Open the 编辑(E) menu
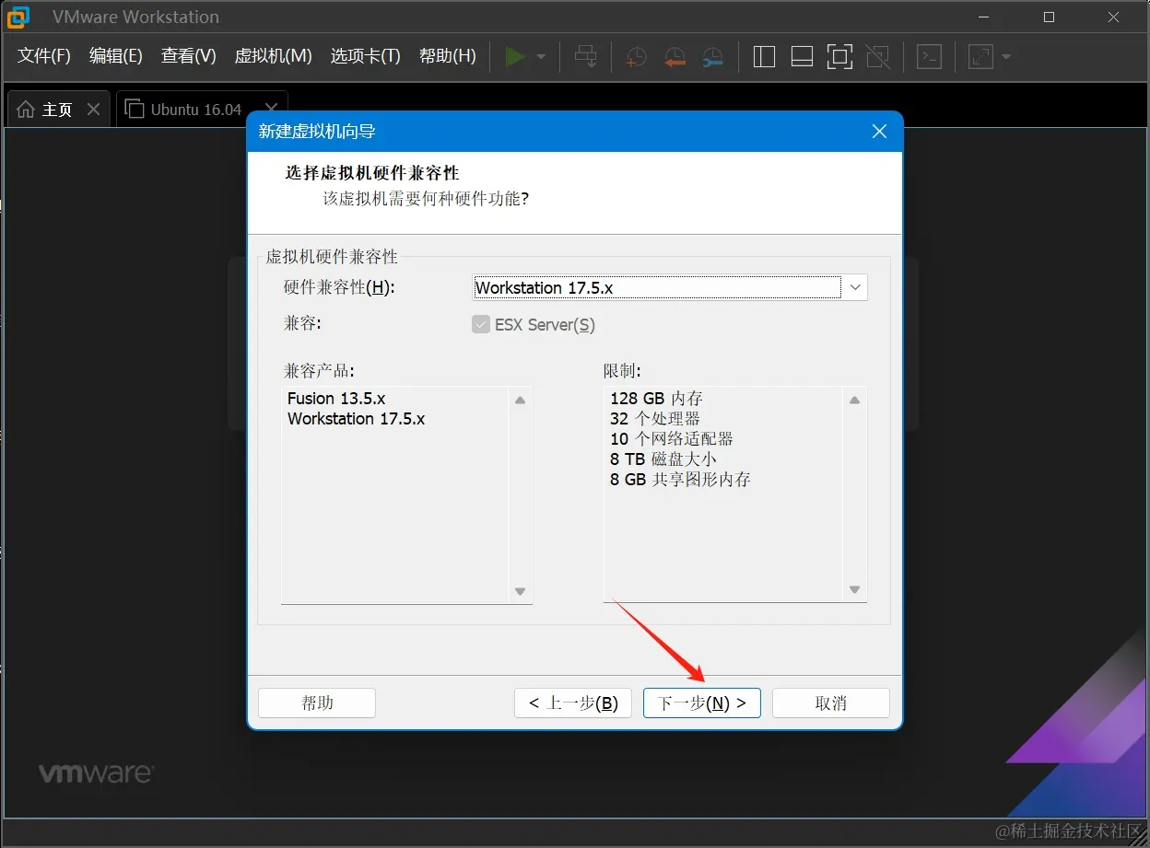Viewport: 1150px width, 848px height. coord(116,56)
